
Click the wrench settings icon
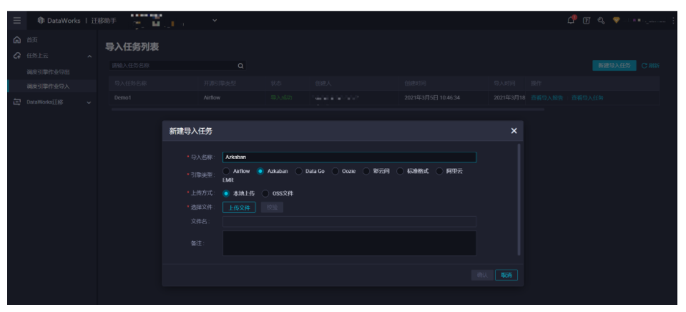pyautogui.click(x=601, y=21)
